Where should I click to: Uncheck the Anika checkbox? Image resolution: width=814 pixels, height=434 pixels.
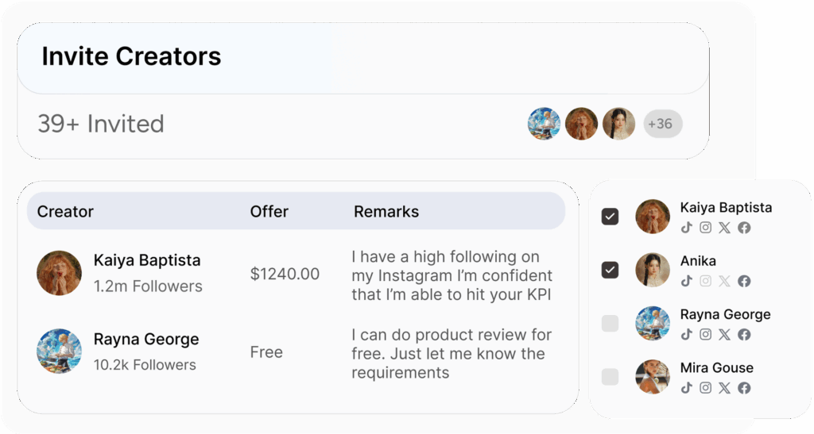click(x=610, y=270)
